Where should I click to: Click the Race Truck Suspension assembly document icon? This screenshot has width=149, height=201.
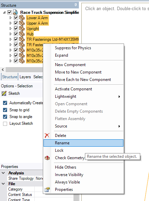(16, 12)
